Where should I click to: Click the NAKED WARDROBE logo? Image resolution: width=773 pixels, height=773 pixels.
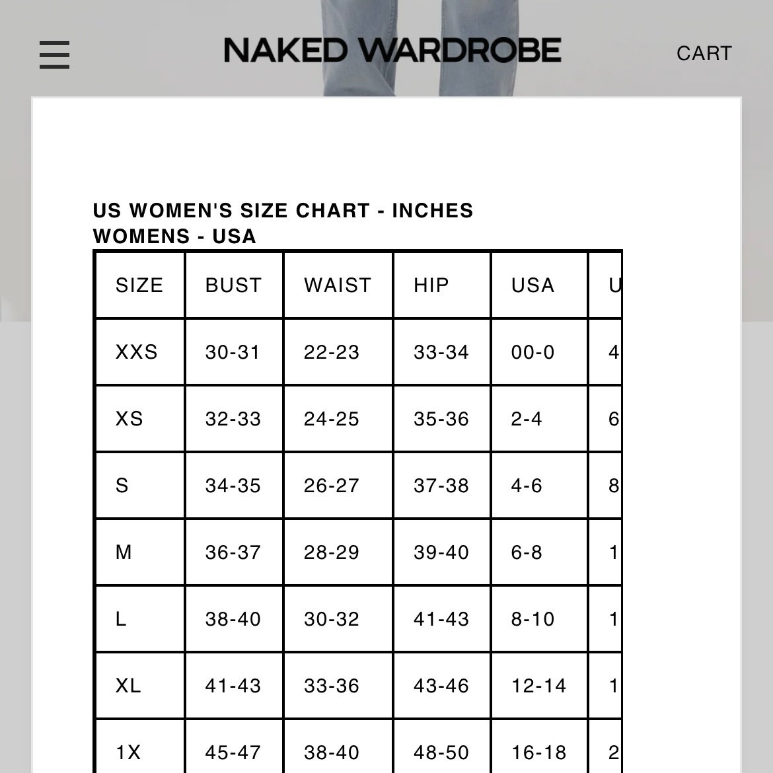point(392,50)
